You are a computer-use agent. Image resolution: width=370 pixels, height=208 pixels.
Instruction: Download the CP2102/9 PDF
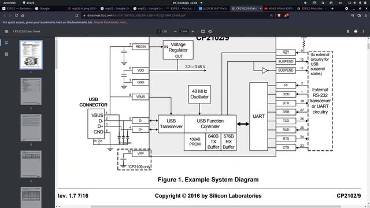pyautogui.click(x=348, y=31)
